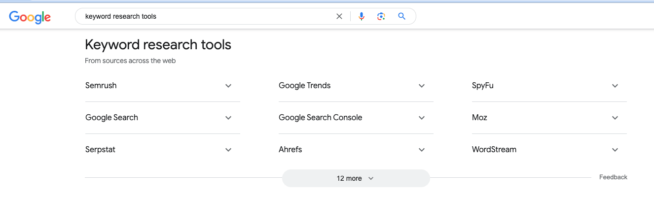Clear the search box text
The image size is (654, 197).
click(x=339, y=16)
